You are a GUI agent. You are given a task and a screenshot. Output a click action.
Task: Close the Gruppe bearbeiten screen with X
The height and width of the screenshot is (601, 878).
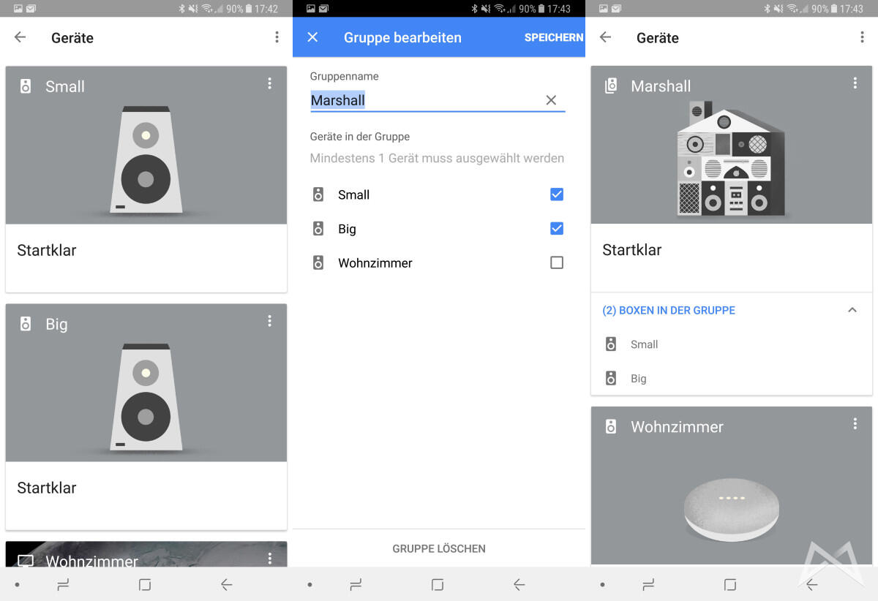(312, 37)
